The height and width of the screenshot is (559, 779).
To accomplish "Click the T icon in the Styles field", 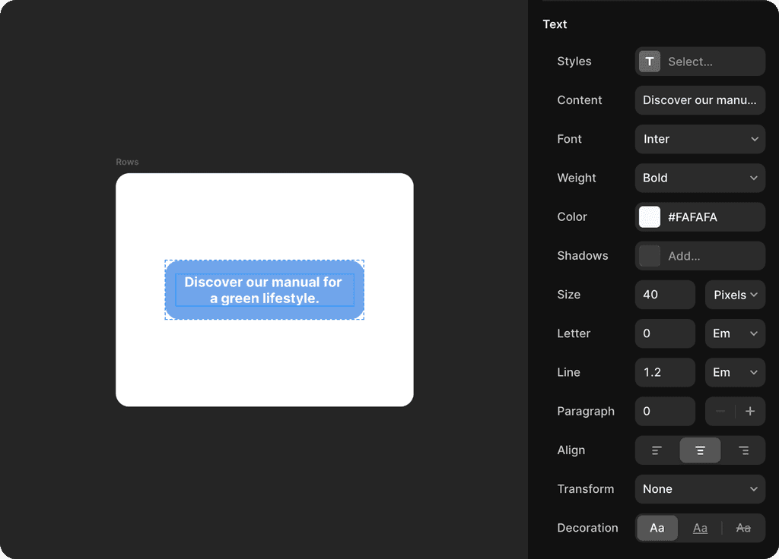I will (649, 62).
